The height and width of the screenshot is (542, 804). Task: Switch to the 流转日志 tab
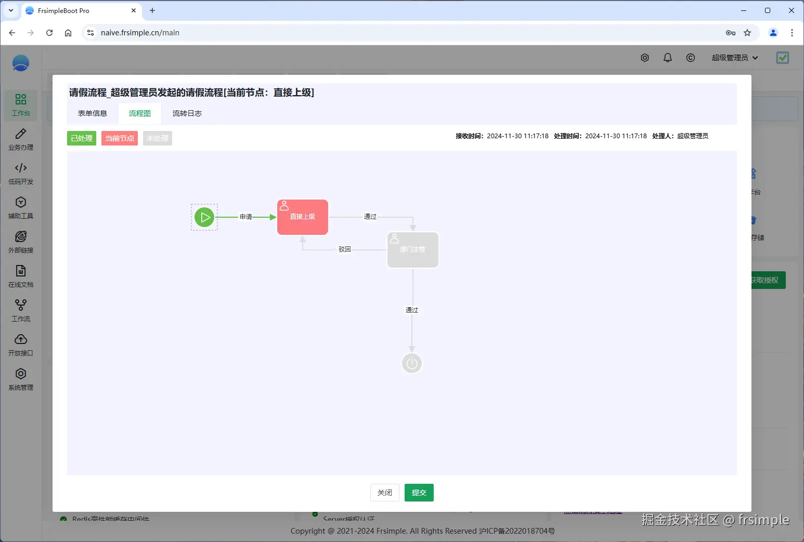click(187, 113)
